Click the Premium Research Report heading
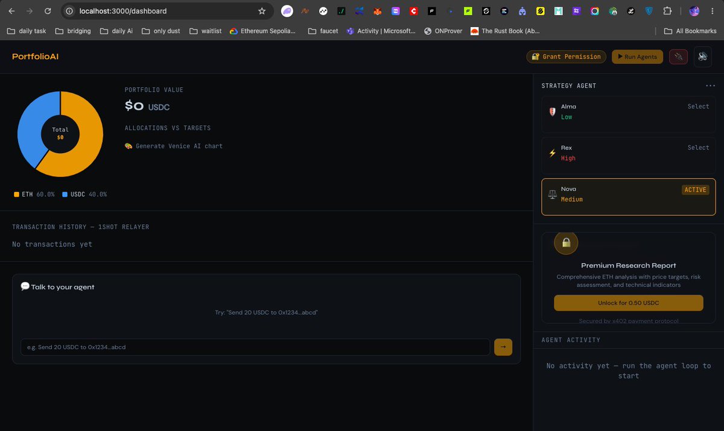The height and width of the screenshot is (431, 724). 629,265
